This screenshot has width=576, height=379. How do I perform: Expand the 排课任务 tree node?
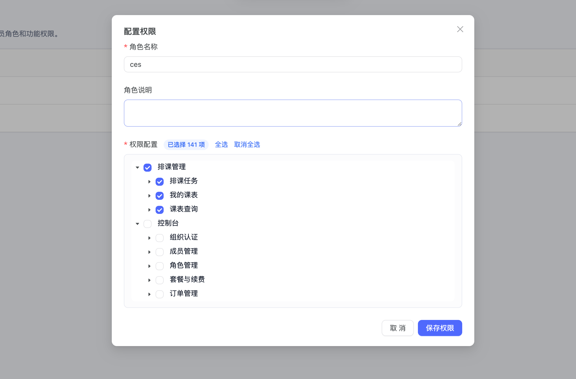point(150,181)
